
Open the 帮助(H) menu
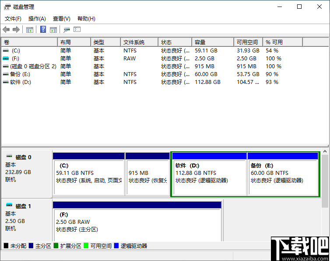point(86,19)
